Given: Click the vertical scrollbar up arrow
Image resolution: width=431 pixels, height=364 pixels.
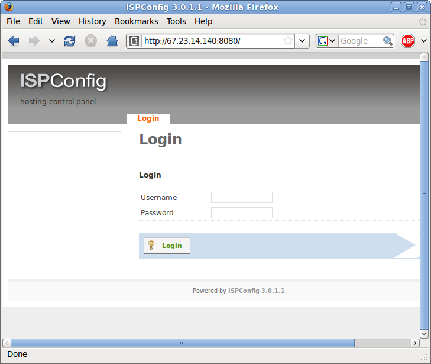Looking at the screenshot, I should [424, 57].
